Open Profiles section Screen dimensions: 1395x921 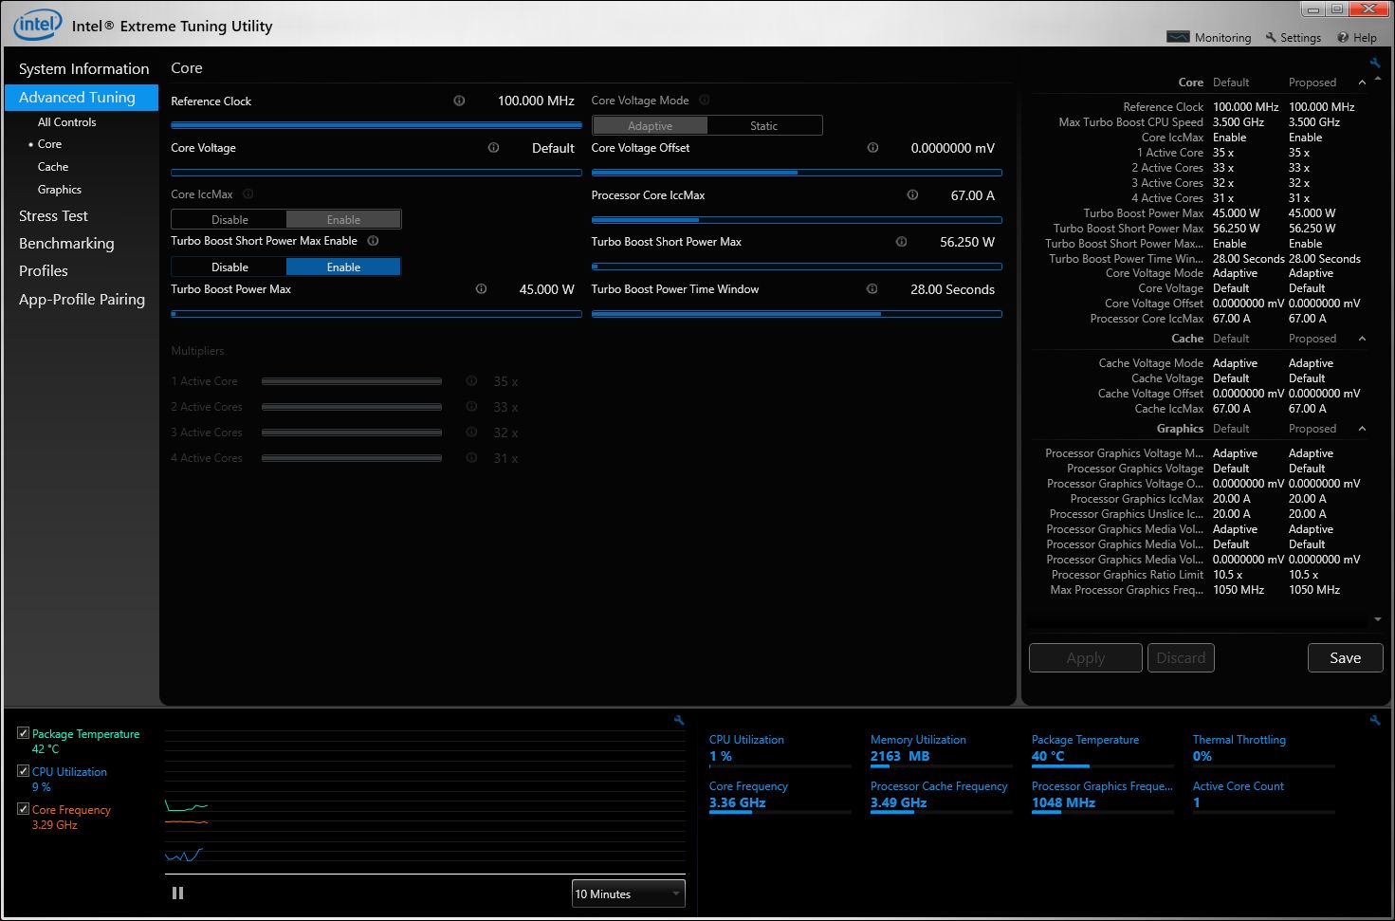tap(44, 271)
